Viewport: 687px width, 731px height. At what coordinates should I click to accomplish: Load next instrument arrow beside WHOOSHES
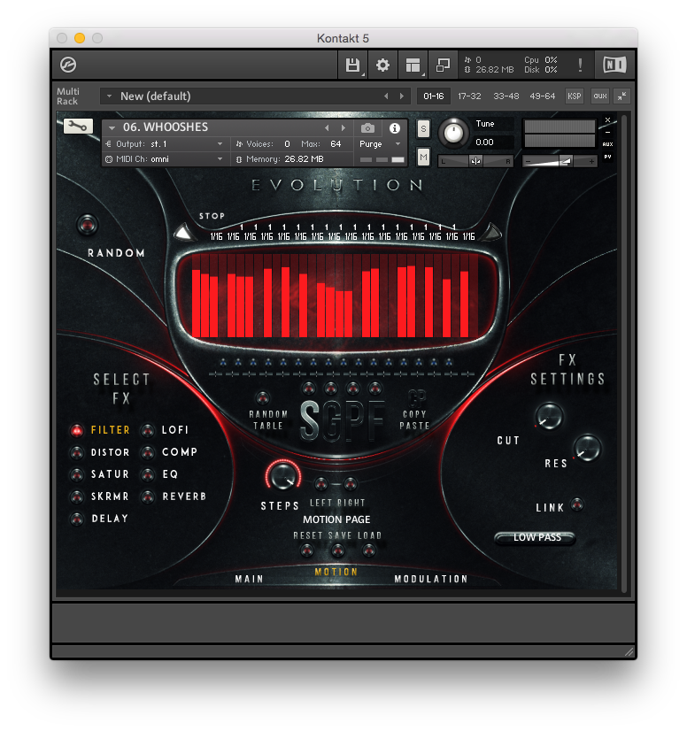tap(343, 127)
